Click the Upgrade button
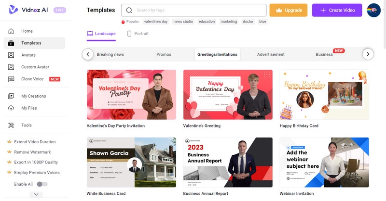This screenshot has width=386, height=201. [x=288, y=10]
